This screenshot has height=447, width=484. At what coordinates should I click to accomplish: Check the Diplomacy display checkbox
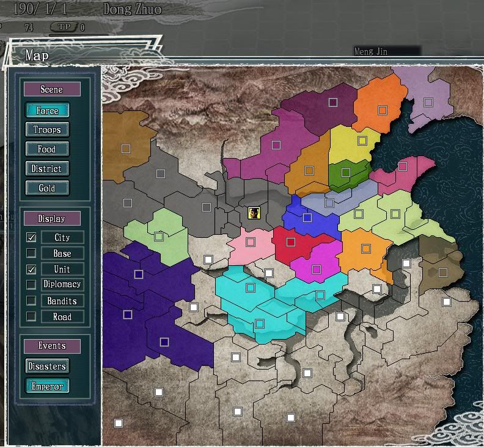coord(31,284)
